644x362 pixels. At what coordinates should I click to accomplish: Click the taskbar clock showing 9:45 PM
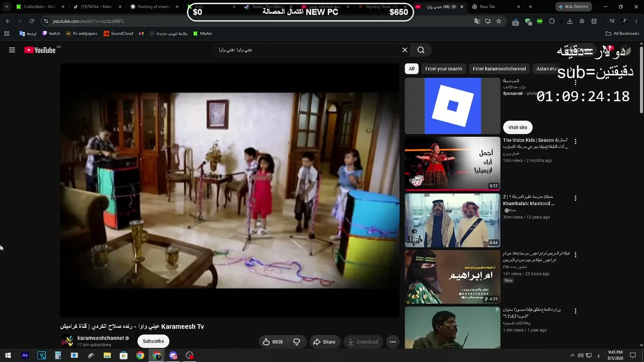coord(615,355)
